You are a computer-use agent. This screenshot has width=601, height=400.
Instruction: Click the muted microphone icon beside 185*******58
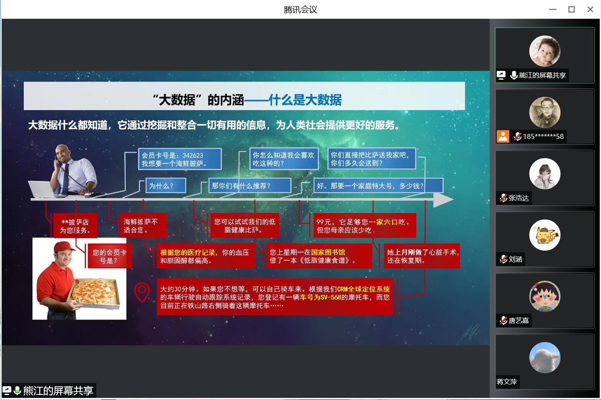517,136
